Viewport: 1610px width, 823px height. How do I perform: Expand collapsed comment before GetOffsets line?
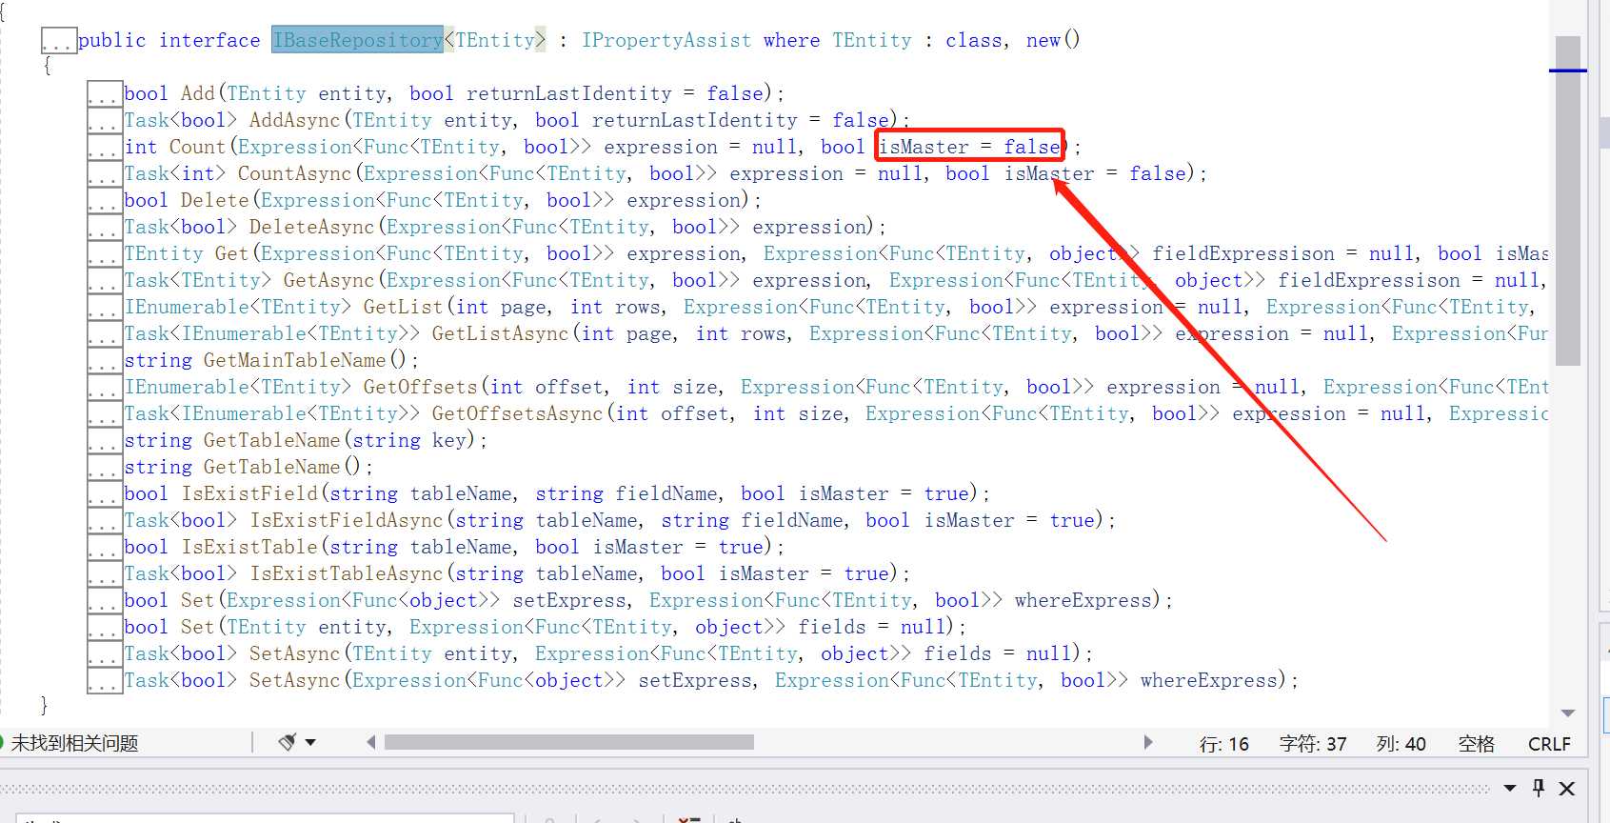click(x=105, y=388)
